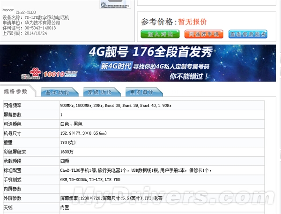Click the 手机制式 row label
281x214 pixels.
12,180
